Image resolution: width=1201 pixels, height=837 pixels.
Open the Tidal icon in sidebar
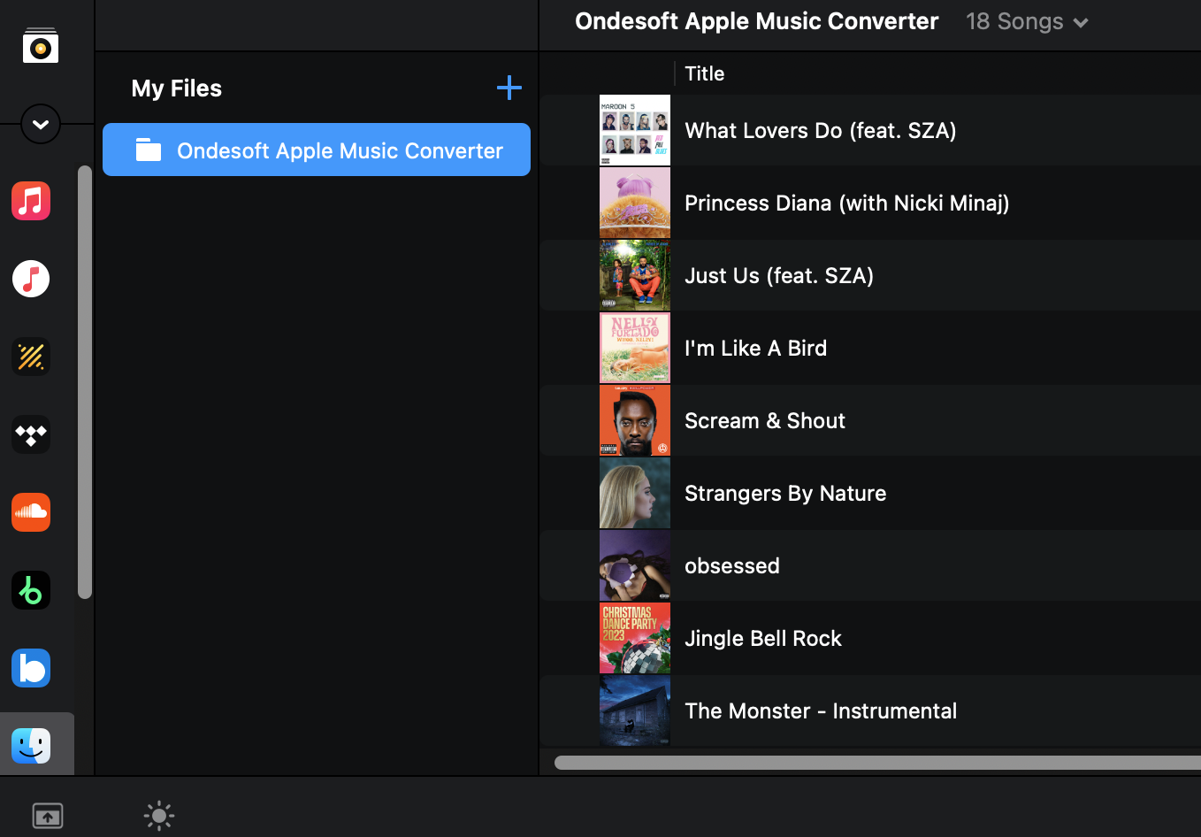point(31,434)
